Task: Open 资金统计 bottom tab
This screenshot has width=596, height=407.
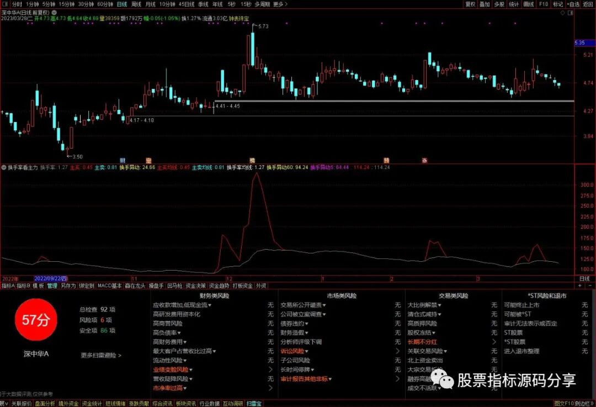Action: [92, 404]
